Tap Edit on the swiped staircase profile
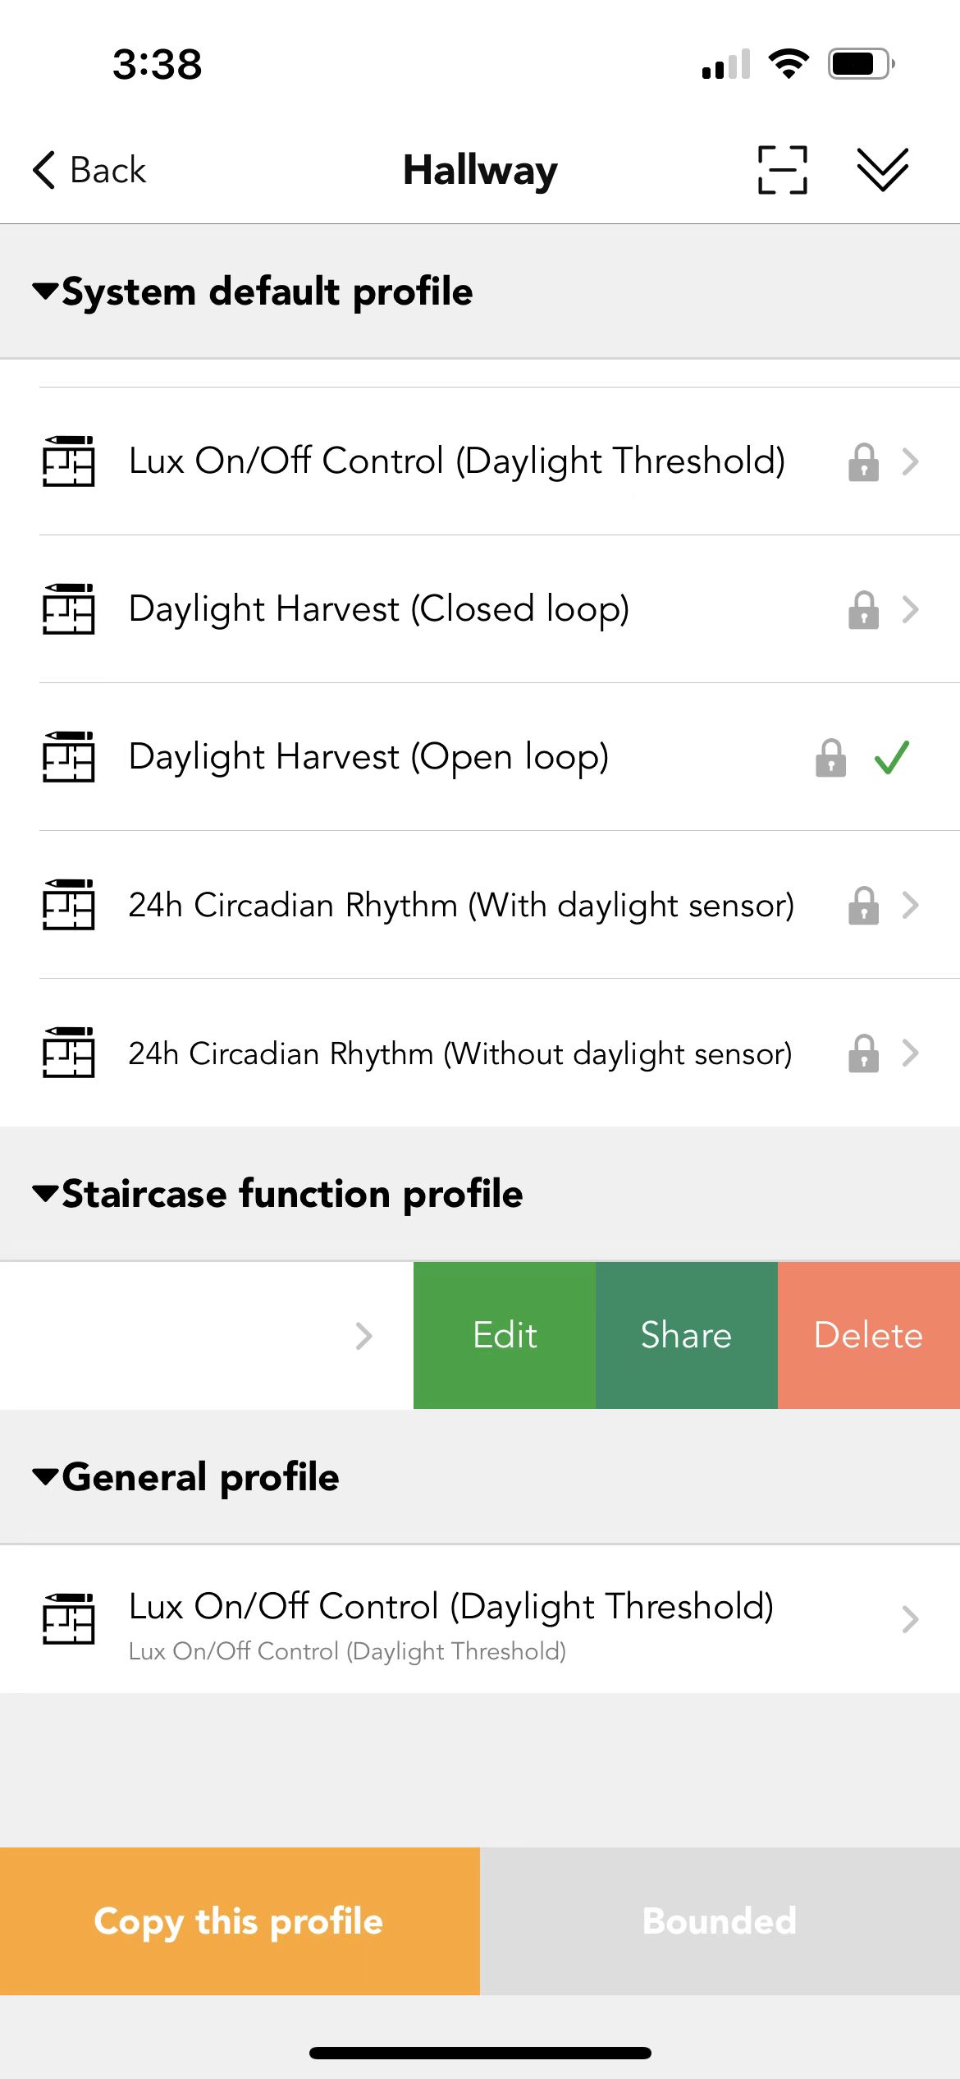This screenshot has height=2079, width=960. click(505, 1336)
